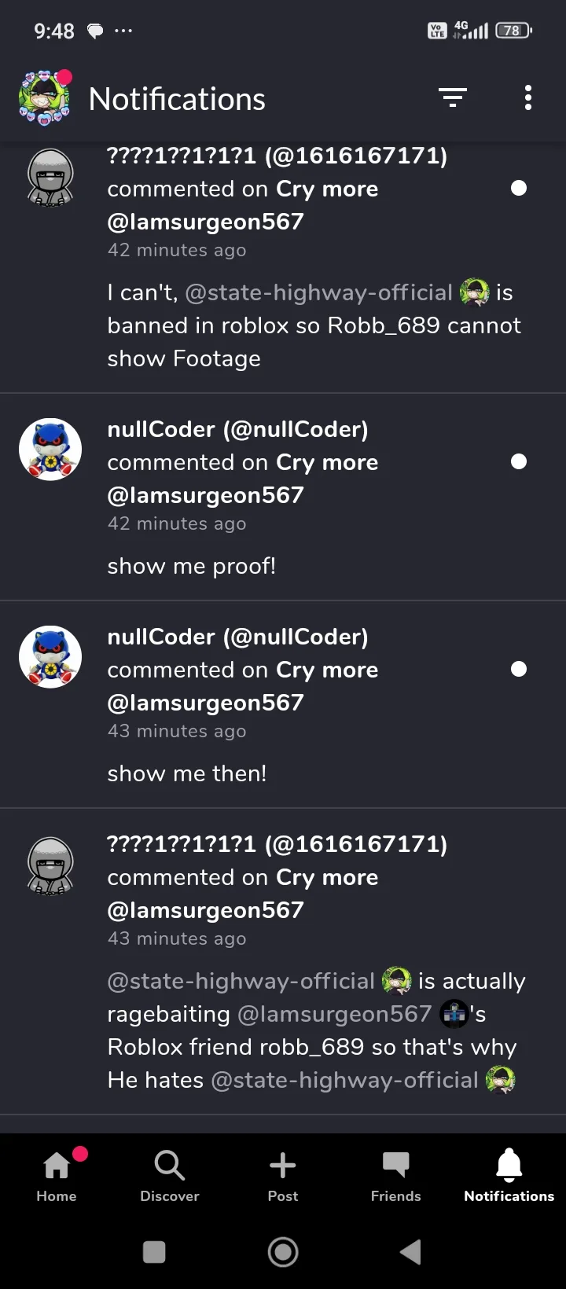Viewport: 566px width, 1289px height.
Task: Open nullCoder avatar beside 'show me then!'
Action: pyautogui.click(x=50, y=656)
